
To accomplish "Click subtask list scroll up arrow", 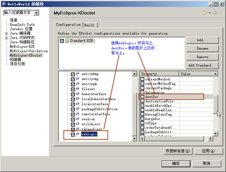I will tap(134, 74).
